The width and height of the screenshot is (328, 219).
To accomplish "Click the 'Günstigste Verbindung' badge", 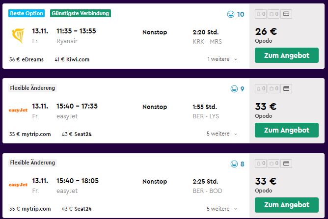I will (x=81, y=13).
